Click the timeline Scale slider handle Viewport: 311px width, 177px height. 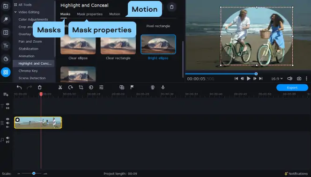coord(34,173)
